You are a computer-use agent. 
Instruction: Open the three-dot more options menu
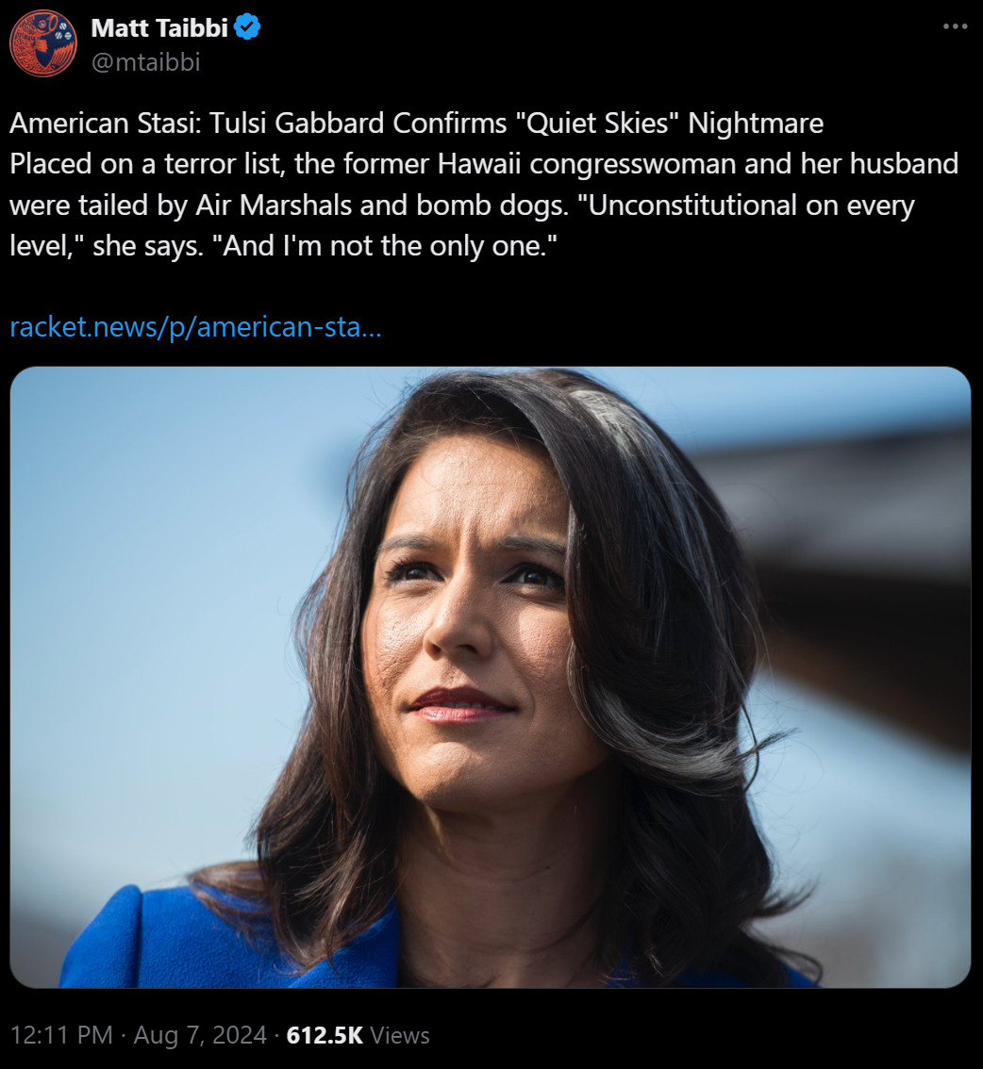(x=955, y=26)
